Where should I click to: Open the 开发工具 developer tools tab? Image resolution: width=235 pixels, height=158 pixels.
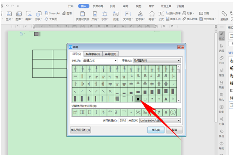[x=166, y=6]
